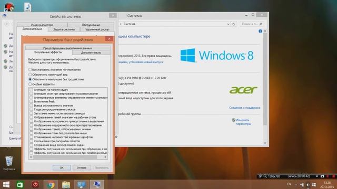Image resolution: width=337 pixels, height=189 pixels.
Task: Switch to System Properties taskbar icon
Action: click(97, 184)
